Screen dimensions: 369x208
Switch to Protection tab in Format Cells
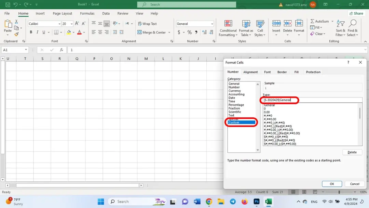(313, 72)
